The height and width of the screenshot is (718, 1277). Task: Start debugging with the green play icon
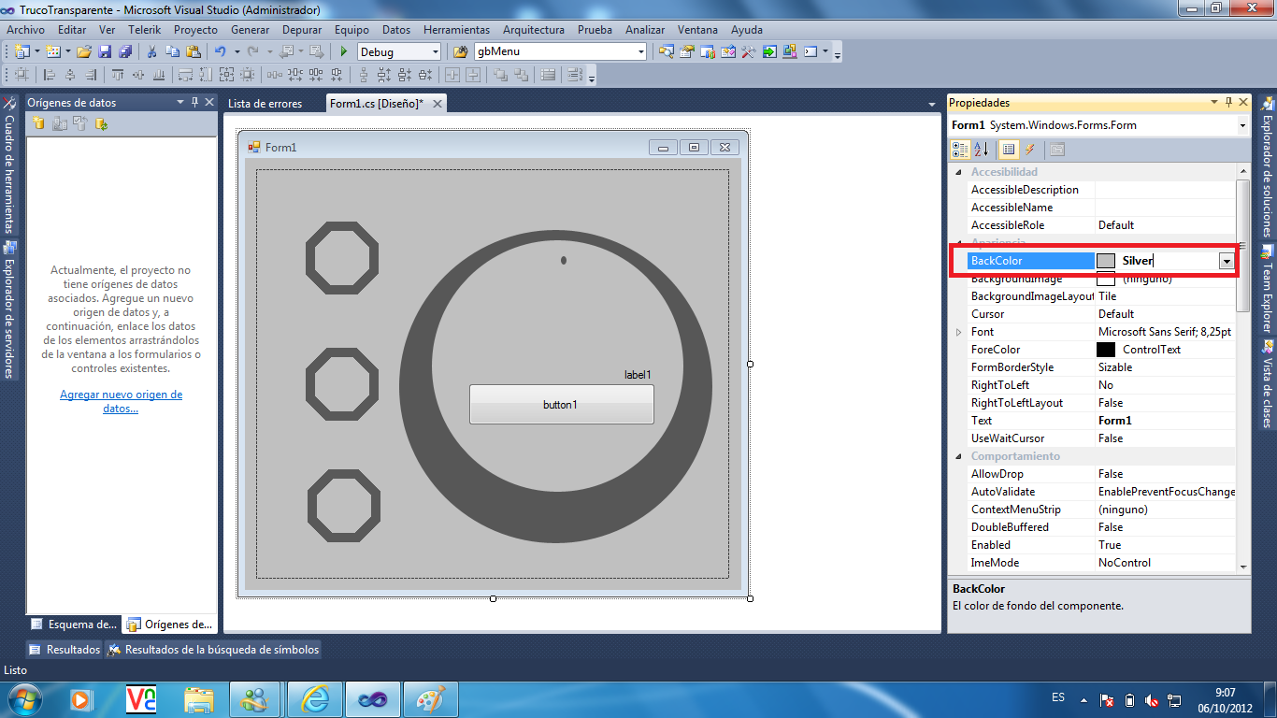coord(342,52)
